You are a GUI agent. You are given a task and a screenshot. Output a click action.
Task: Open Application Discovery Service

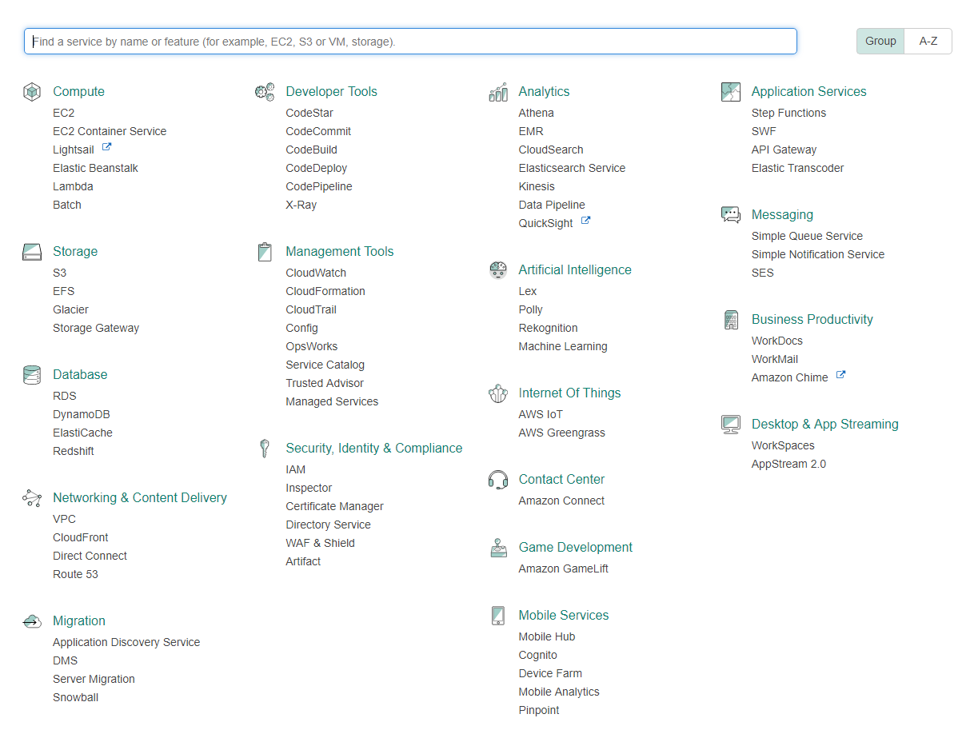point(126,643)
